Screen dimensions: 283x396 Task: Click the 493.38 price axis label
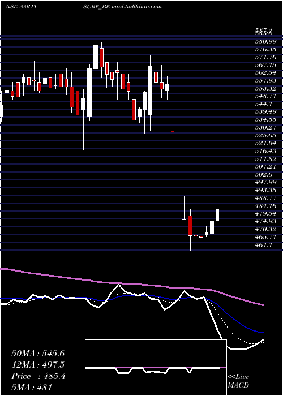coord(265,191)
